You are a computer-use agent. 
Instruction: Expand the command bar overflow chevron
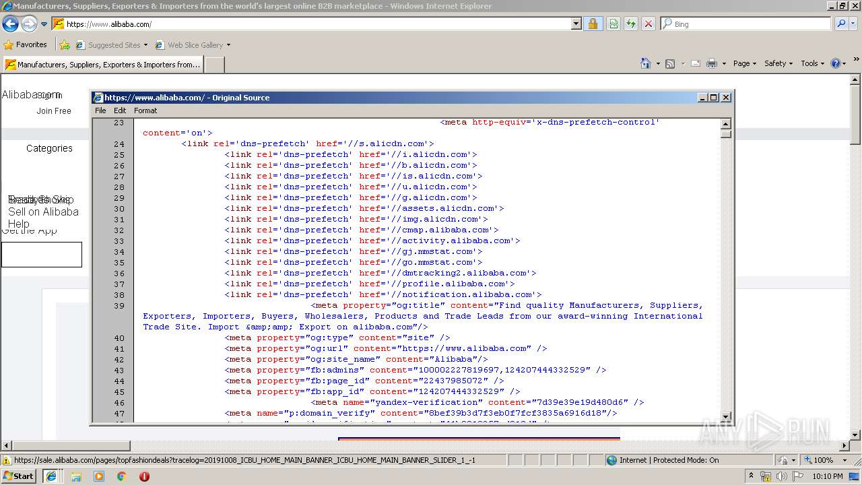(x=857, y=59)
